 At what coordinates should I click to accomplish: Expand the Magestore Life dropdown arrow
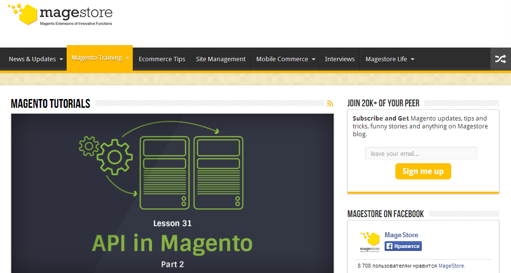pos(413,59)
